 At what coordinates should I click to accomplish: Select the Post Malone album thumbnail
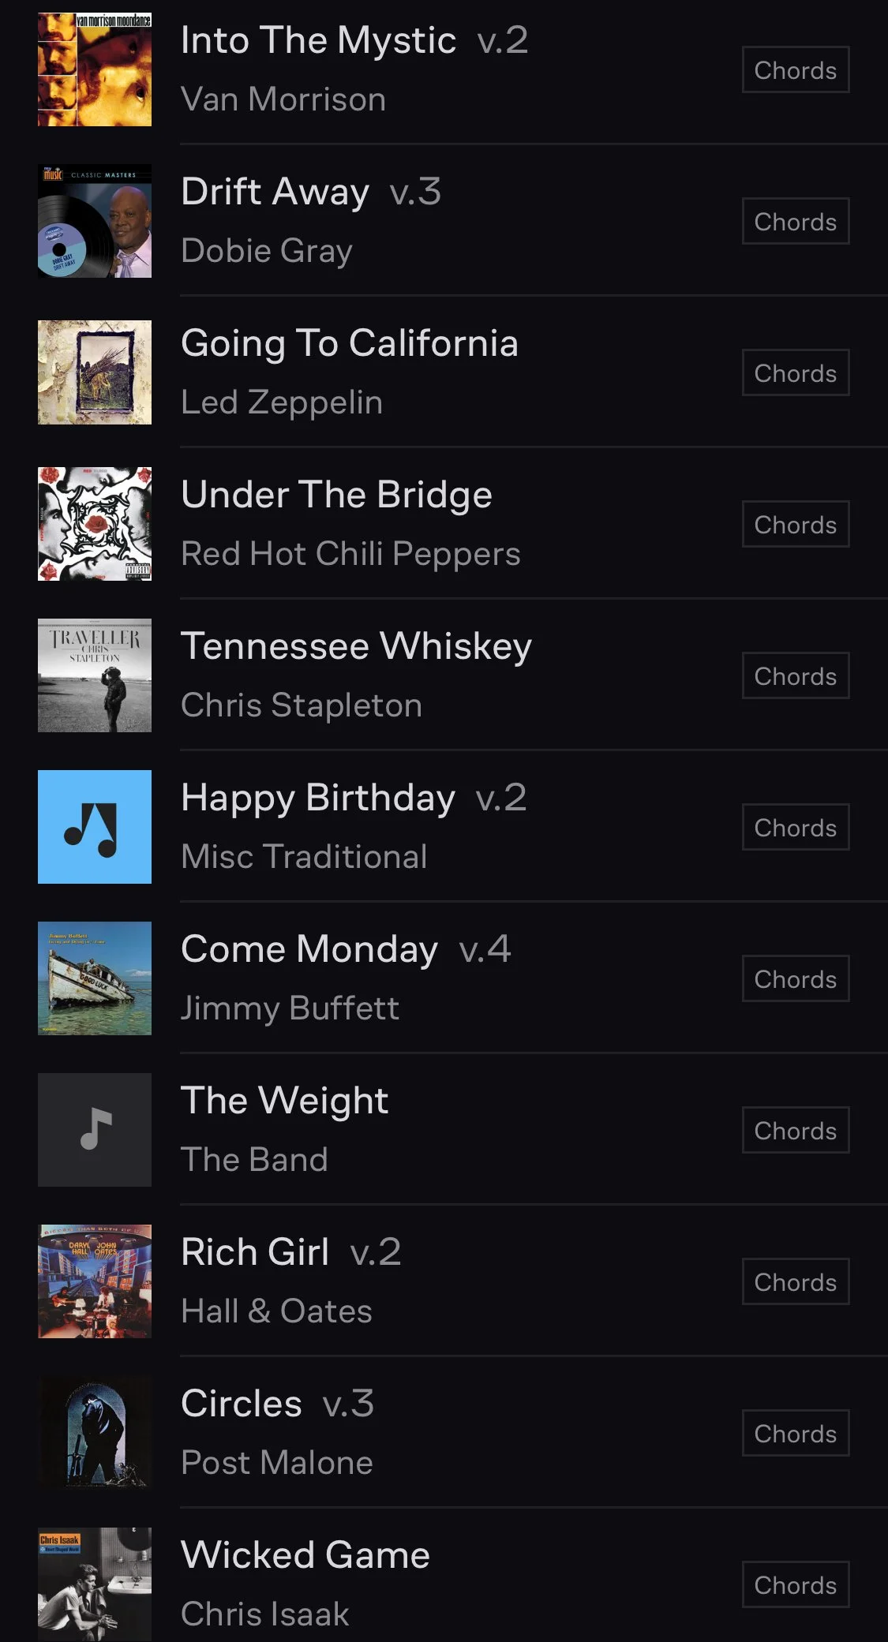click(x=95, y=1433)
